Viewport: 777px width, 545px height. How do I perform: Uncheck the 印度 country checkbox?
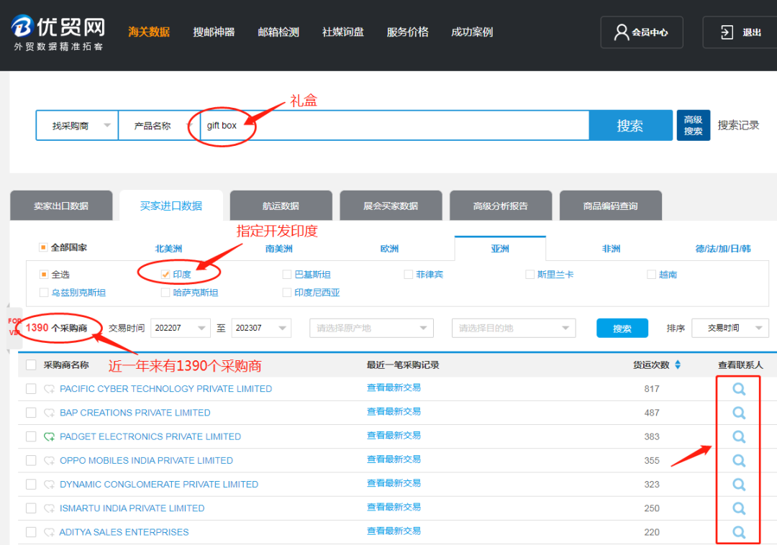[165, 275]
